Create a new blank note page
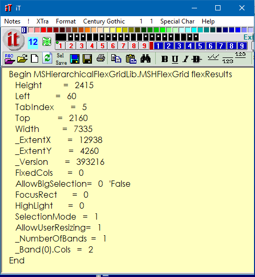Viewport: 255px width, 277px height. pyautogui.click(x=34, y=58)
